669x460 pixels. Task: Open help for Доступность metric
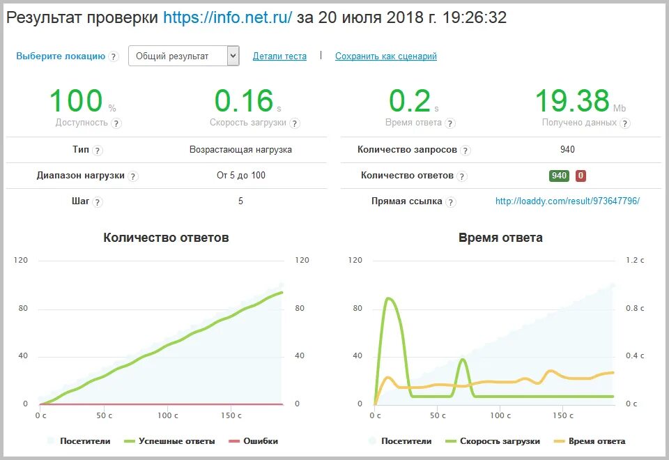[x=116, y=123]
